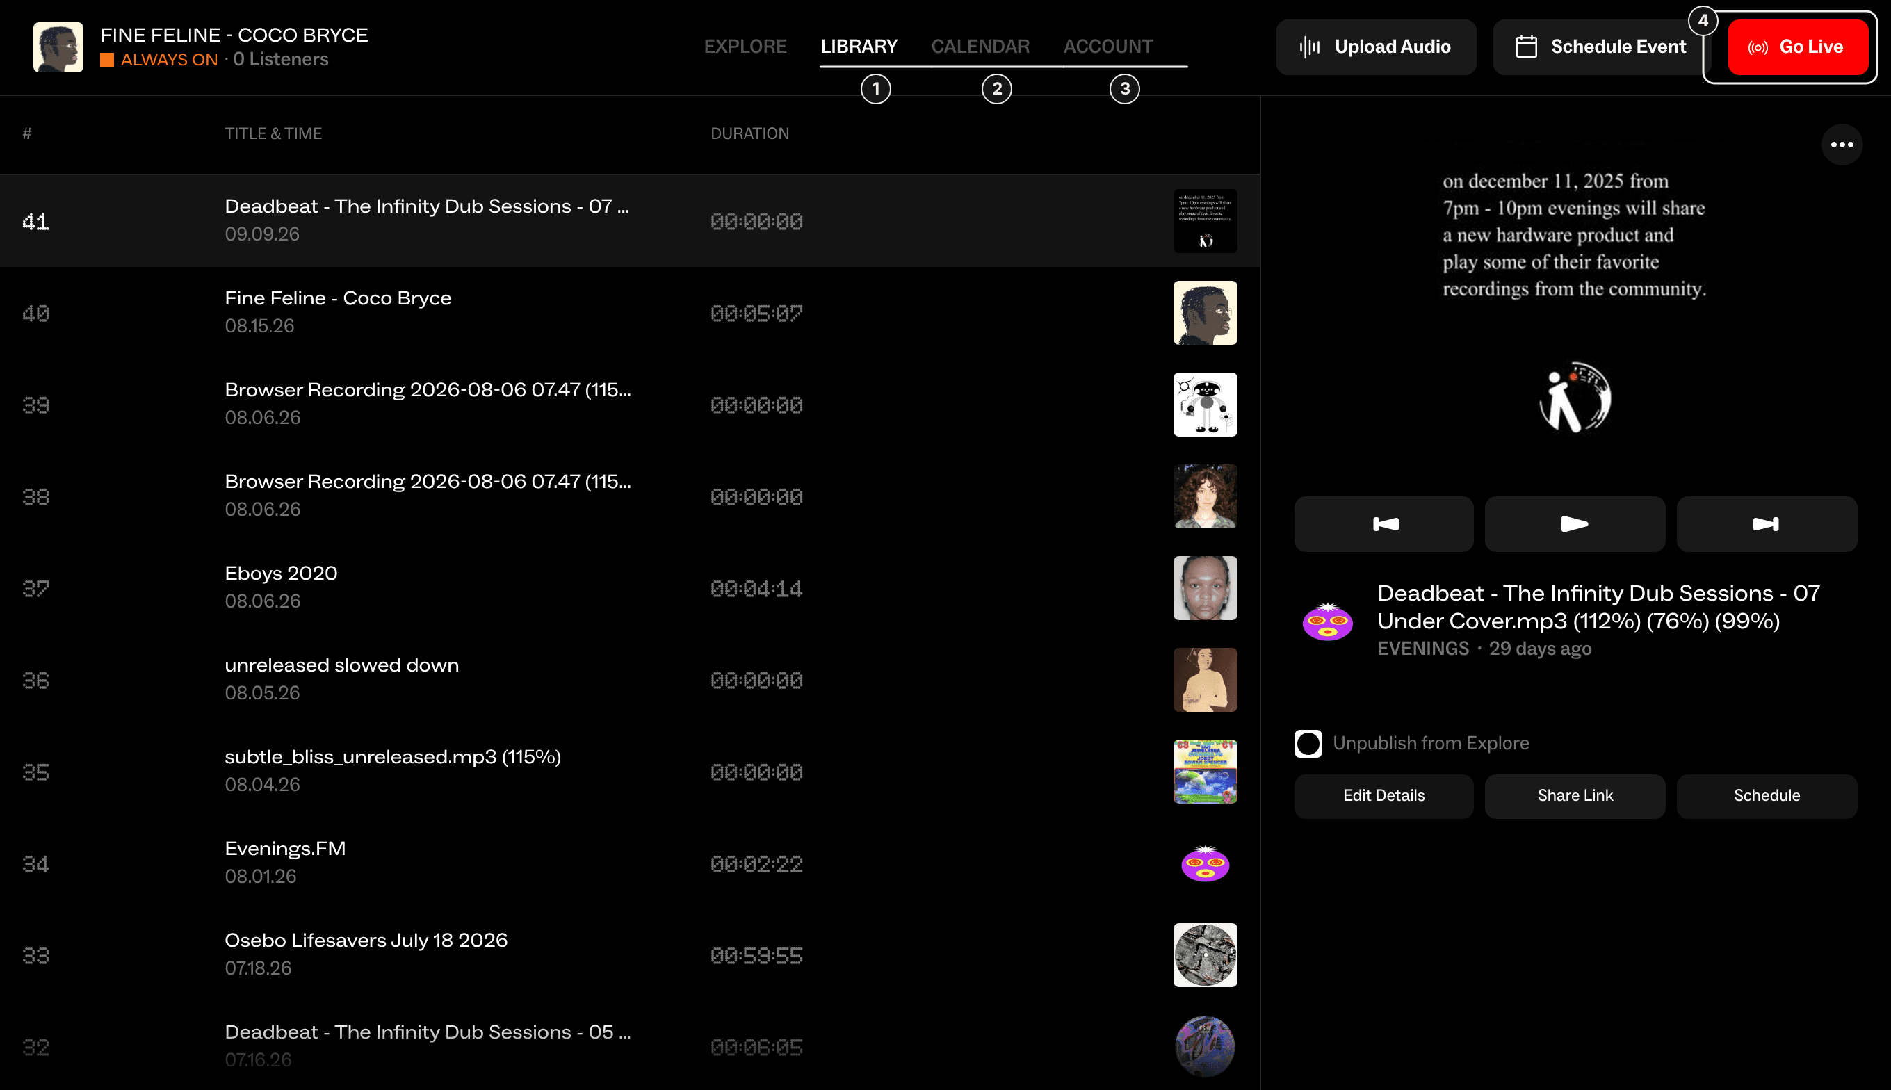The image size is (1891, 1090).
Task: Click the 00:59:55 duration value
Action: point(756,956)
